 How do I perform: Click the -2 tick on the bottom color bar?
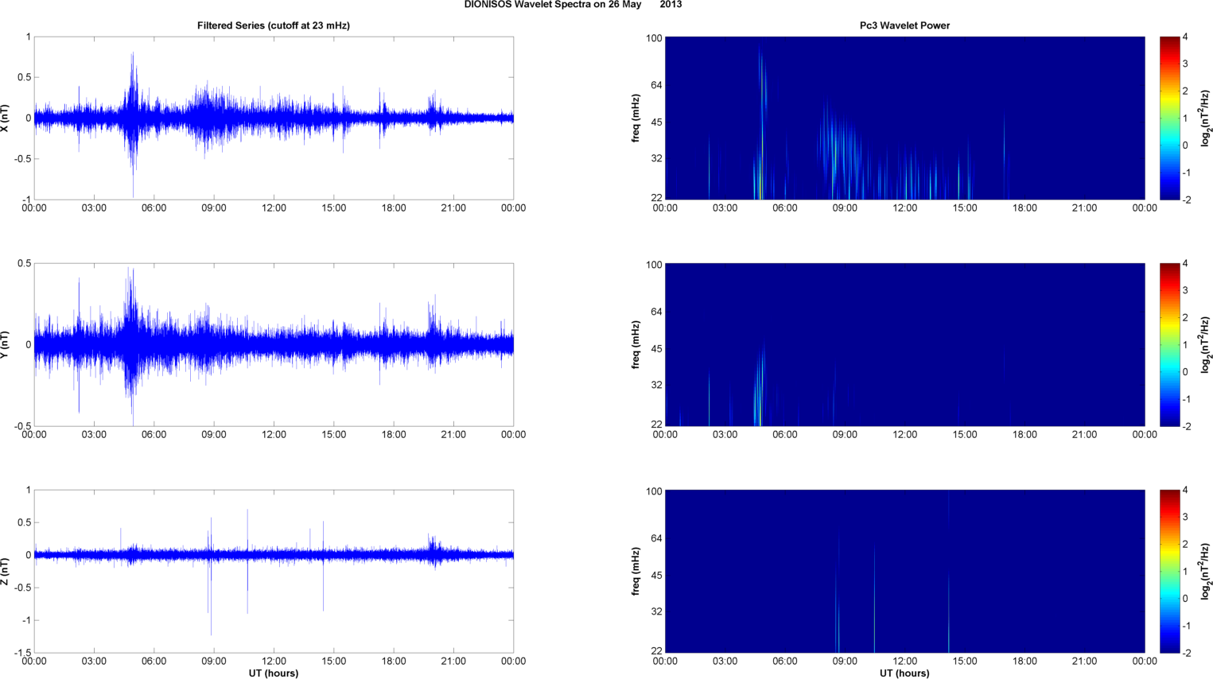(x=1186, y=654)
